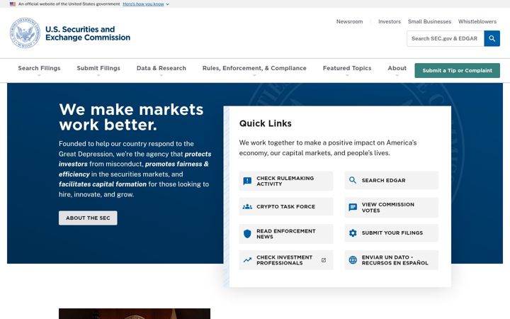Click the external link icon on Investment Professionals
Viewport: 510px width, 319px height.
324,260
